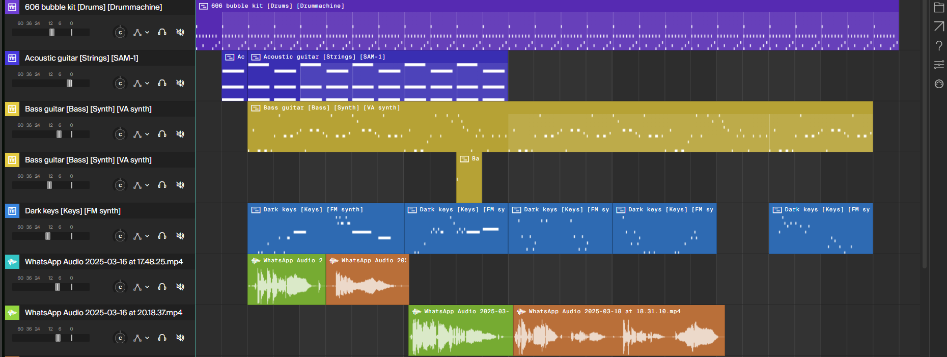Select the green 'WhatsApp Audio 2' audio clip
The width and height of the screenshot is (947, 357).
coord(287,280)
